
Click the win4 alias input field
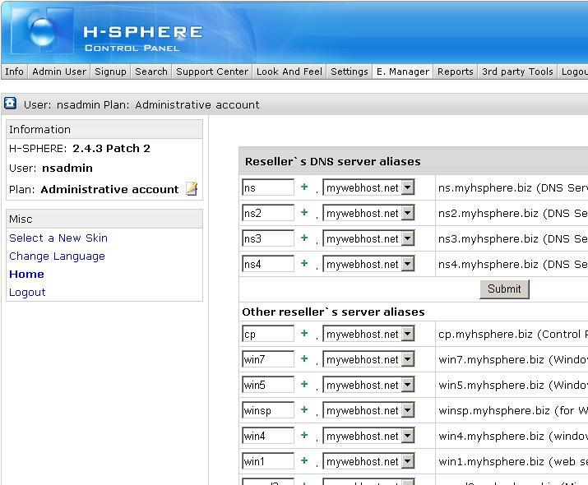[x=268, y=435]
